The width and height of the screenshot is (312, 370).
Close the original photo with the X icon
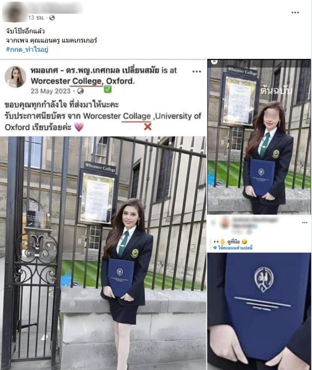(214, 61)
